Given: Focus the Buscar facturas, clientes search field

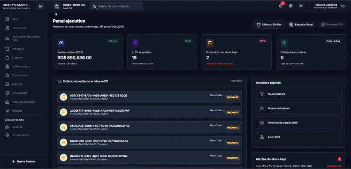Looking at the screenshot, I should click(116, 7).
